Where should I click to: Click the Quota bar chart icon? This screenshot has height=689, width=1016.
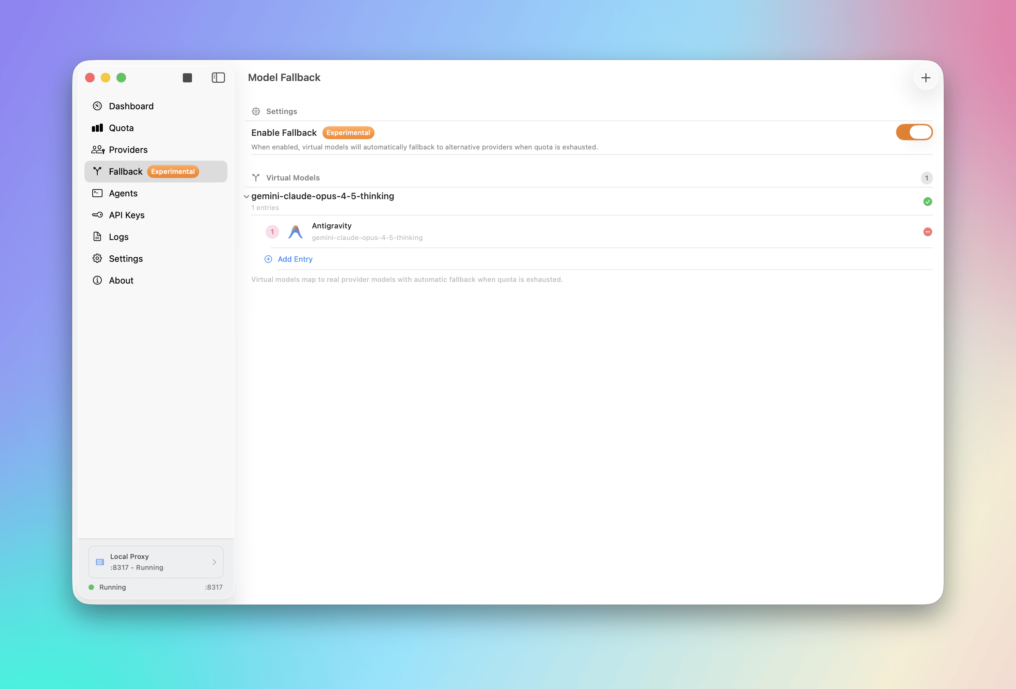(97, 128)
